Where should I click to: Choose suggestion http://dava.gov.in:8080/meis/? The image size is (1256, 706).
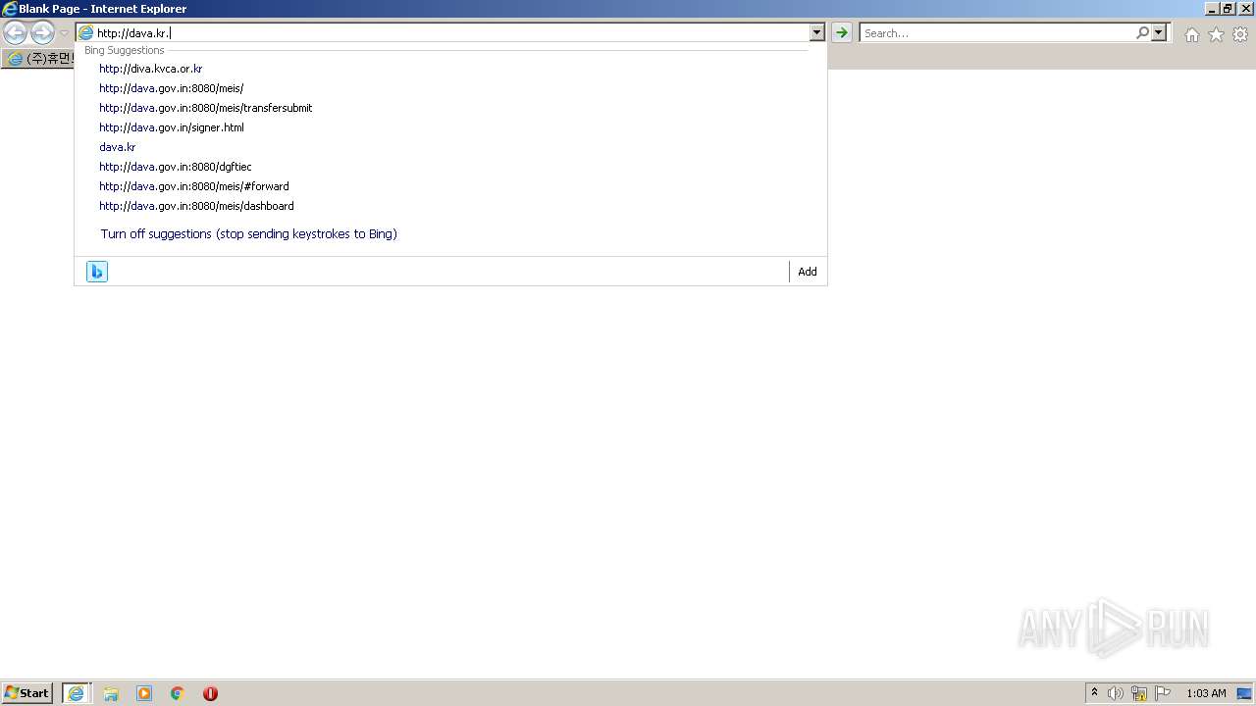(171, 88)
